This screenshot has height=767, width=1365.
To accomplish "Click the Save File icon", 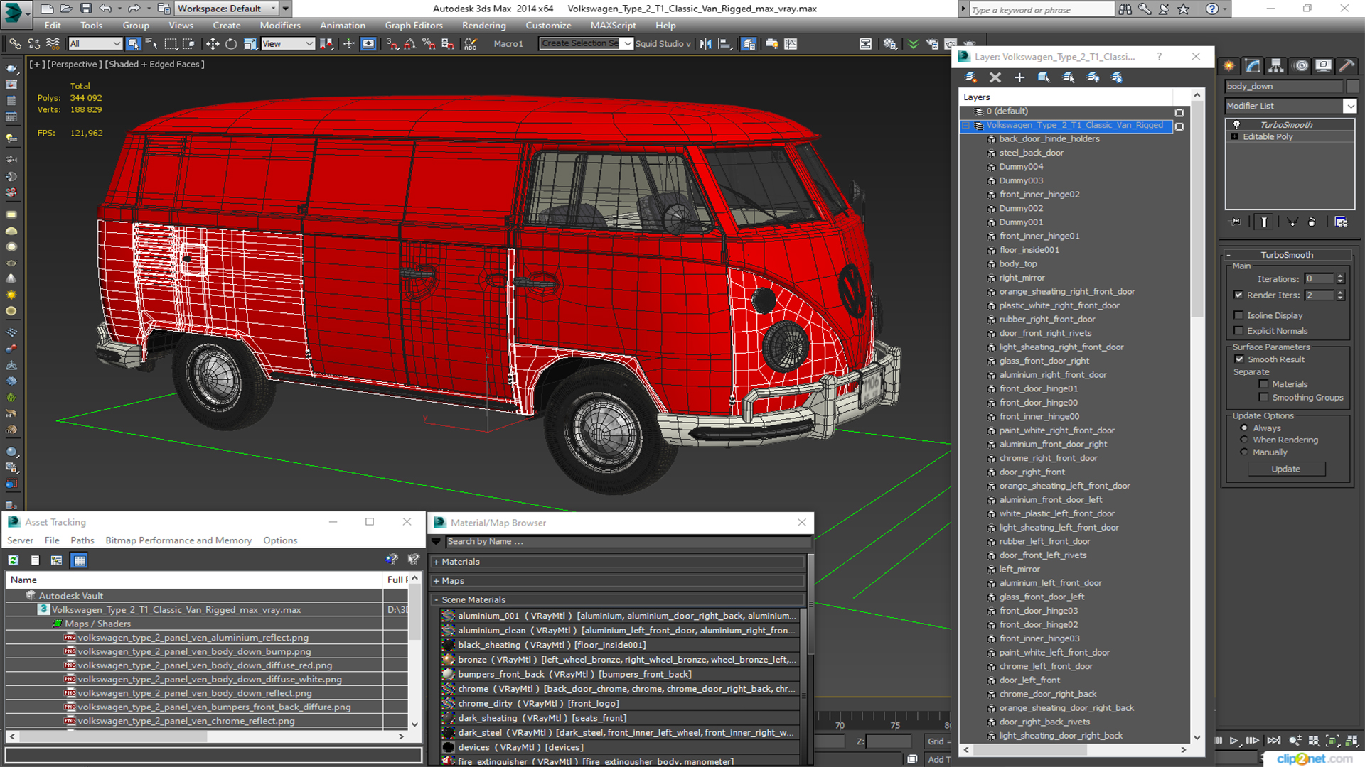I will coord(85,9).
